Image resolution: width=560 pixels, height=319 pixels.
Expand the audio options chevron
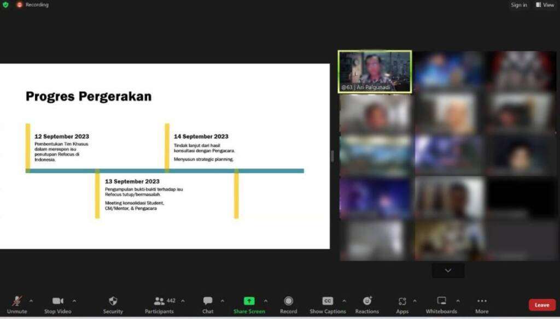(x=31, y=300)
